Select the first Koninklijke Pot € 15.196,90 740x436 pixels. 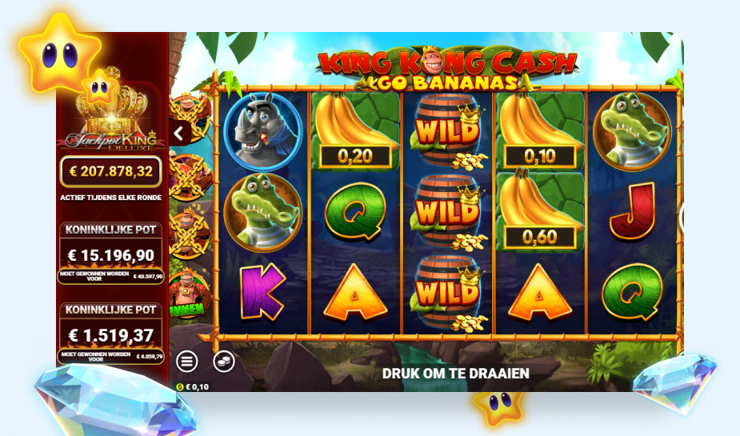[x=111, y=254]
